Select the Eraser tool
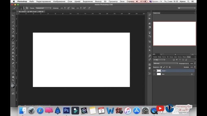Viewport: 207px width, 116px height. pyautogui.click(x=13, y=49)
